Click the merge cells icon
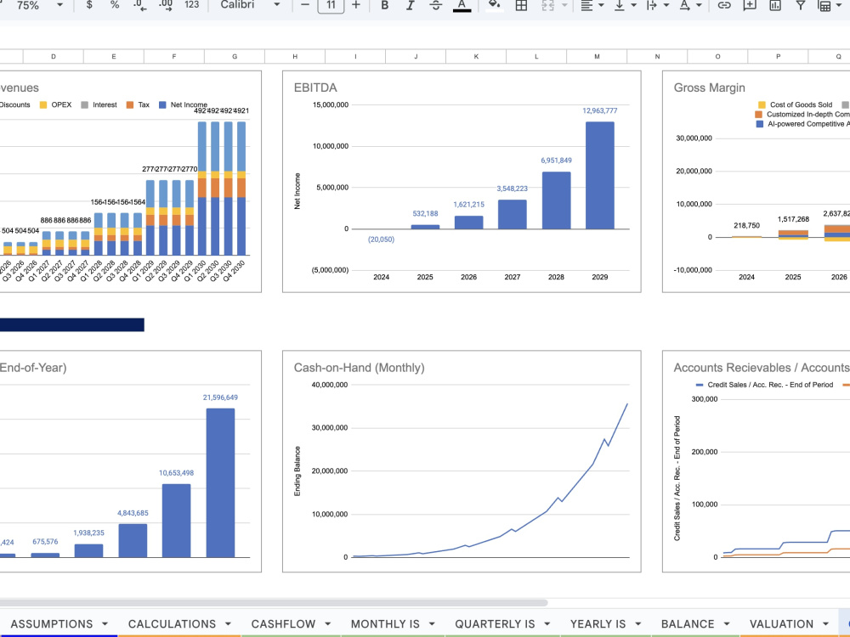The height and width of the screenshot is (637, 850). pos(547,5)
